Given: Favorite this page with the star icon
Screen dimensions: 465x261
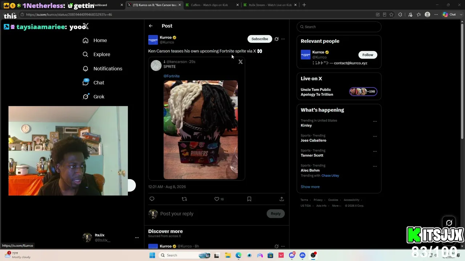Looking at the screenshot, I should click(x=391, y=14).
